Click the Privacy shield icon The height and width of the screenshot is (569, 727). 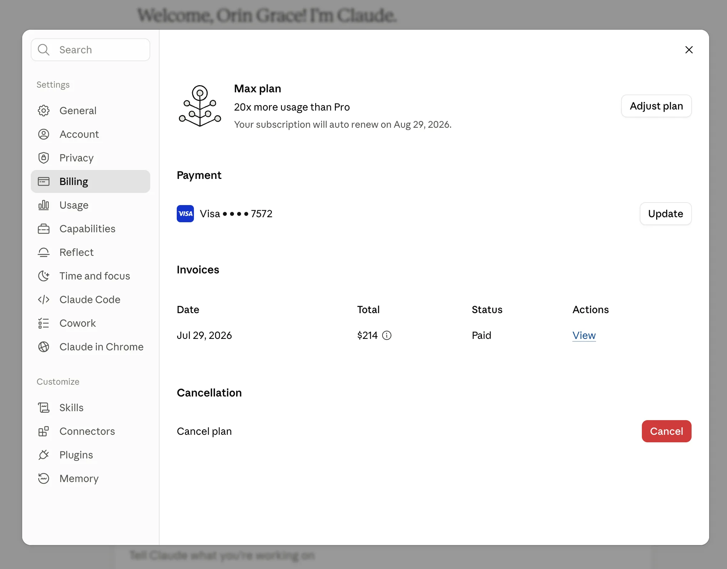pos(44,158)
